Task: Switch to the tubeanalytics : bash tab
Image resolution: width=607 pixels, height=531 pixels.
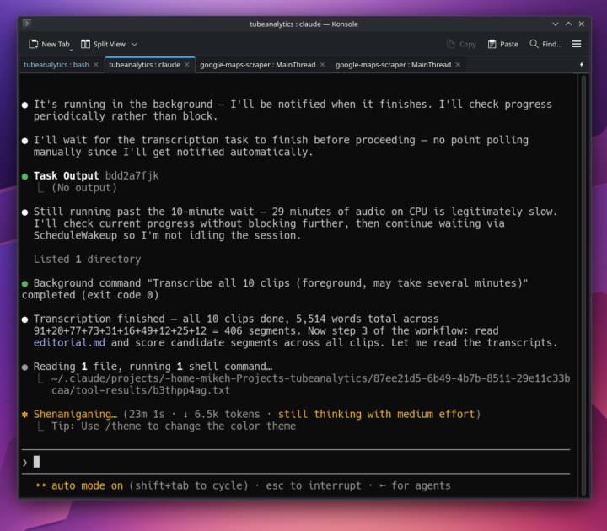Action: (x=56, y=65)
